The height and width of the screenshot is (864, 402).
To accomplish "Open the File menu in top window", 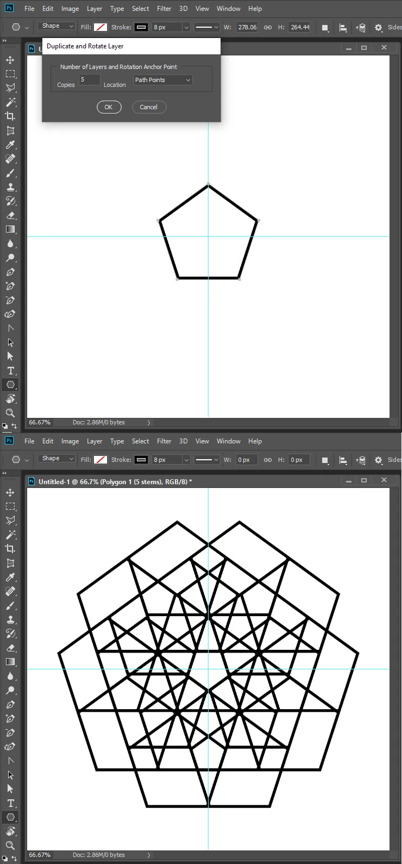I will pyautogui.click(x=29, y=9).
